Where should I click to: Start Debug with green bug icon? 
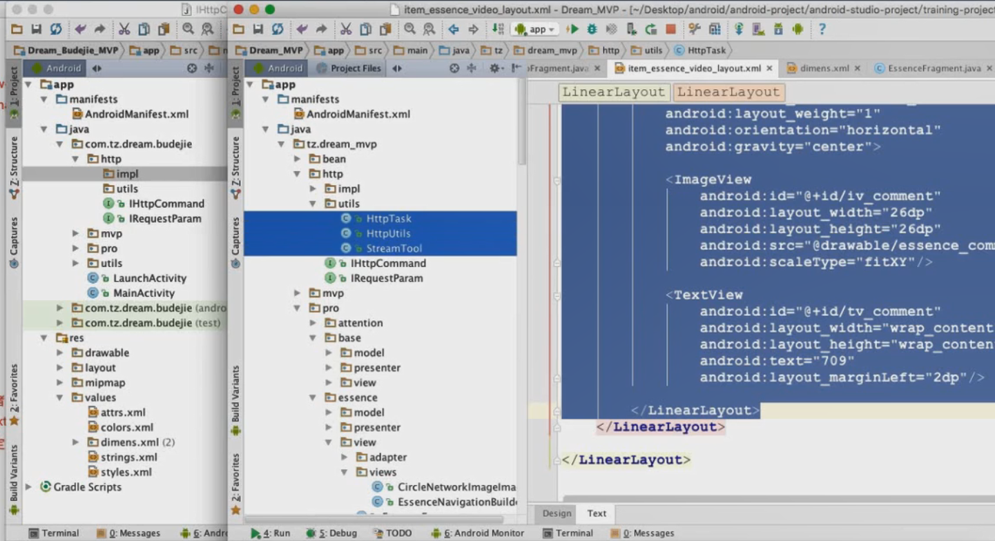[x=592, y=29]
